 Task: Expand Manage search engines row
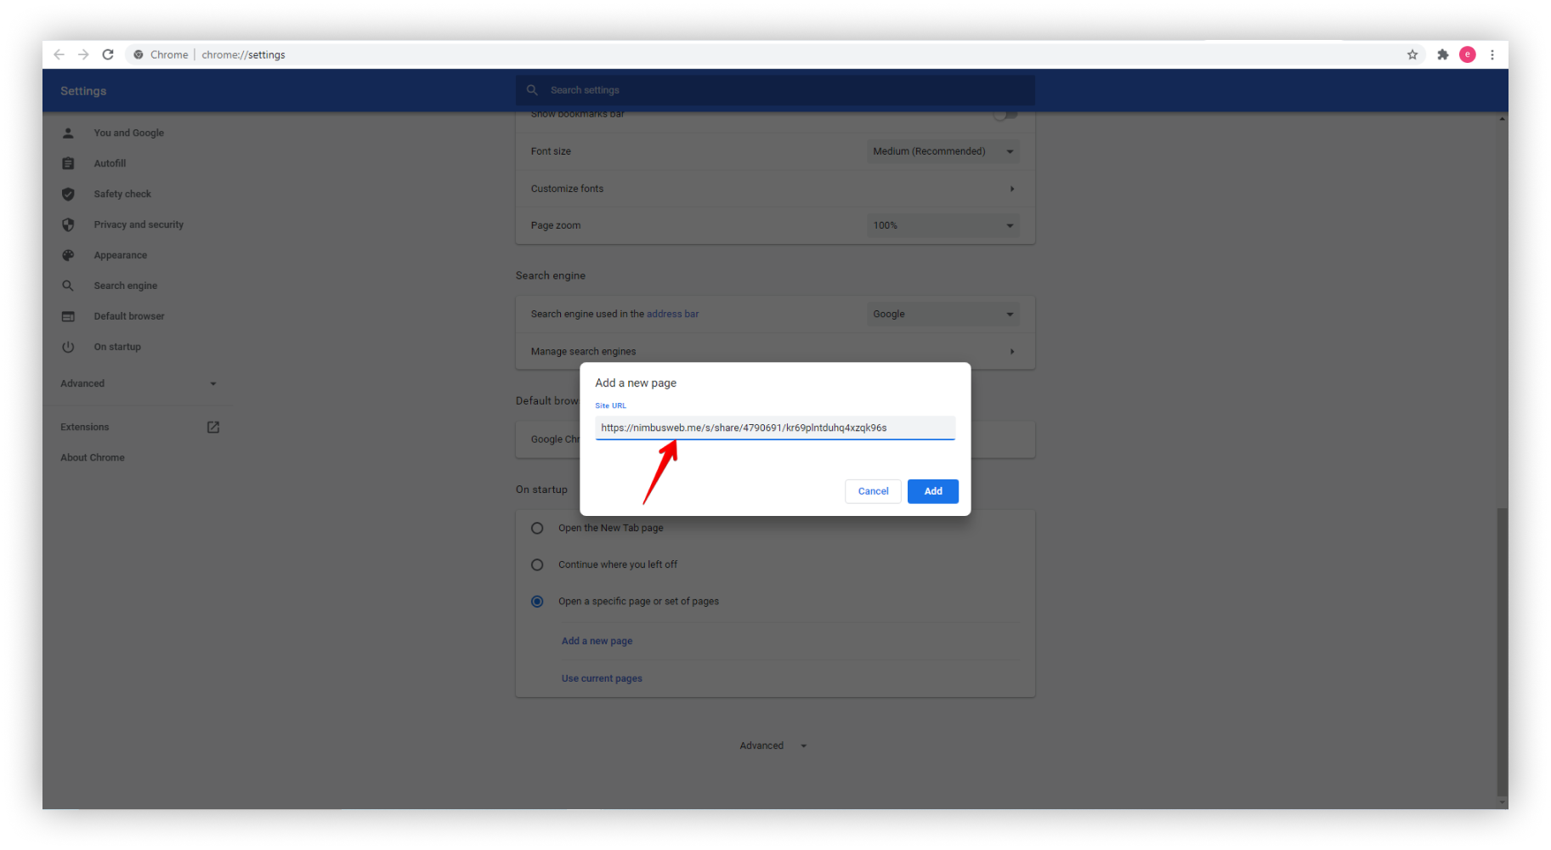[775, 351]
